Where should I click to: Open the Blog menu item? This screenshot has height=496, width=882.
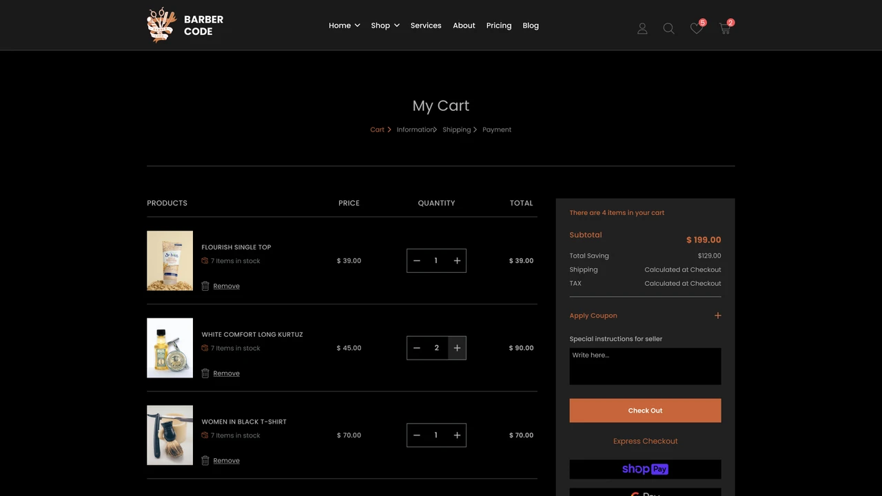pos(531,25)
